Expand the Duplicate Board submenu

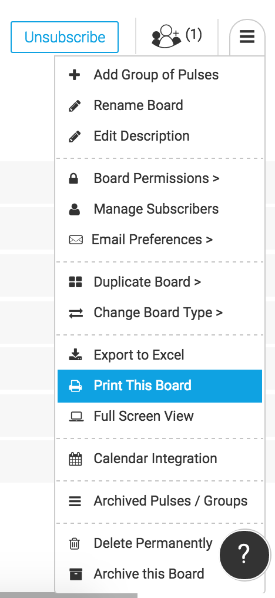coord(147,282)
